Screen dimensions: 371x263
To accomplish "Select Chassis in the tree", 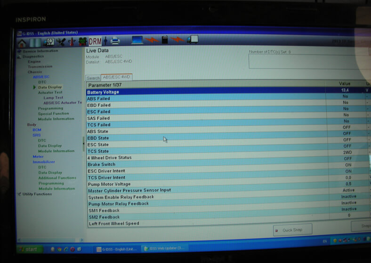I will [35, 72].
